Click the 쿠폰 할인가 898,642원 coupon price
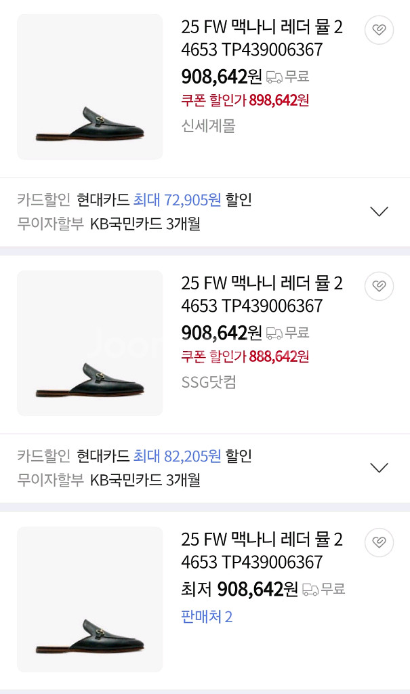The width and height of the screenshot is (410, 694). pos(244,101)
